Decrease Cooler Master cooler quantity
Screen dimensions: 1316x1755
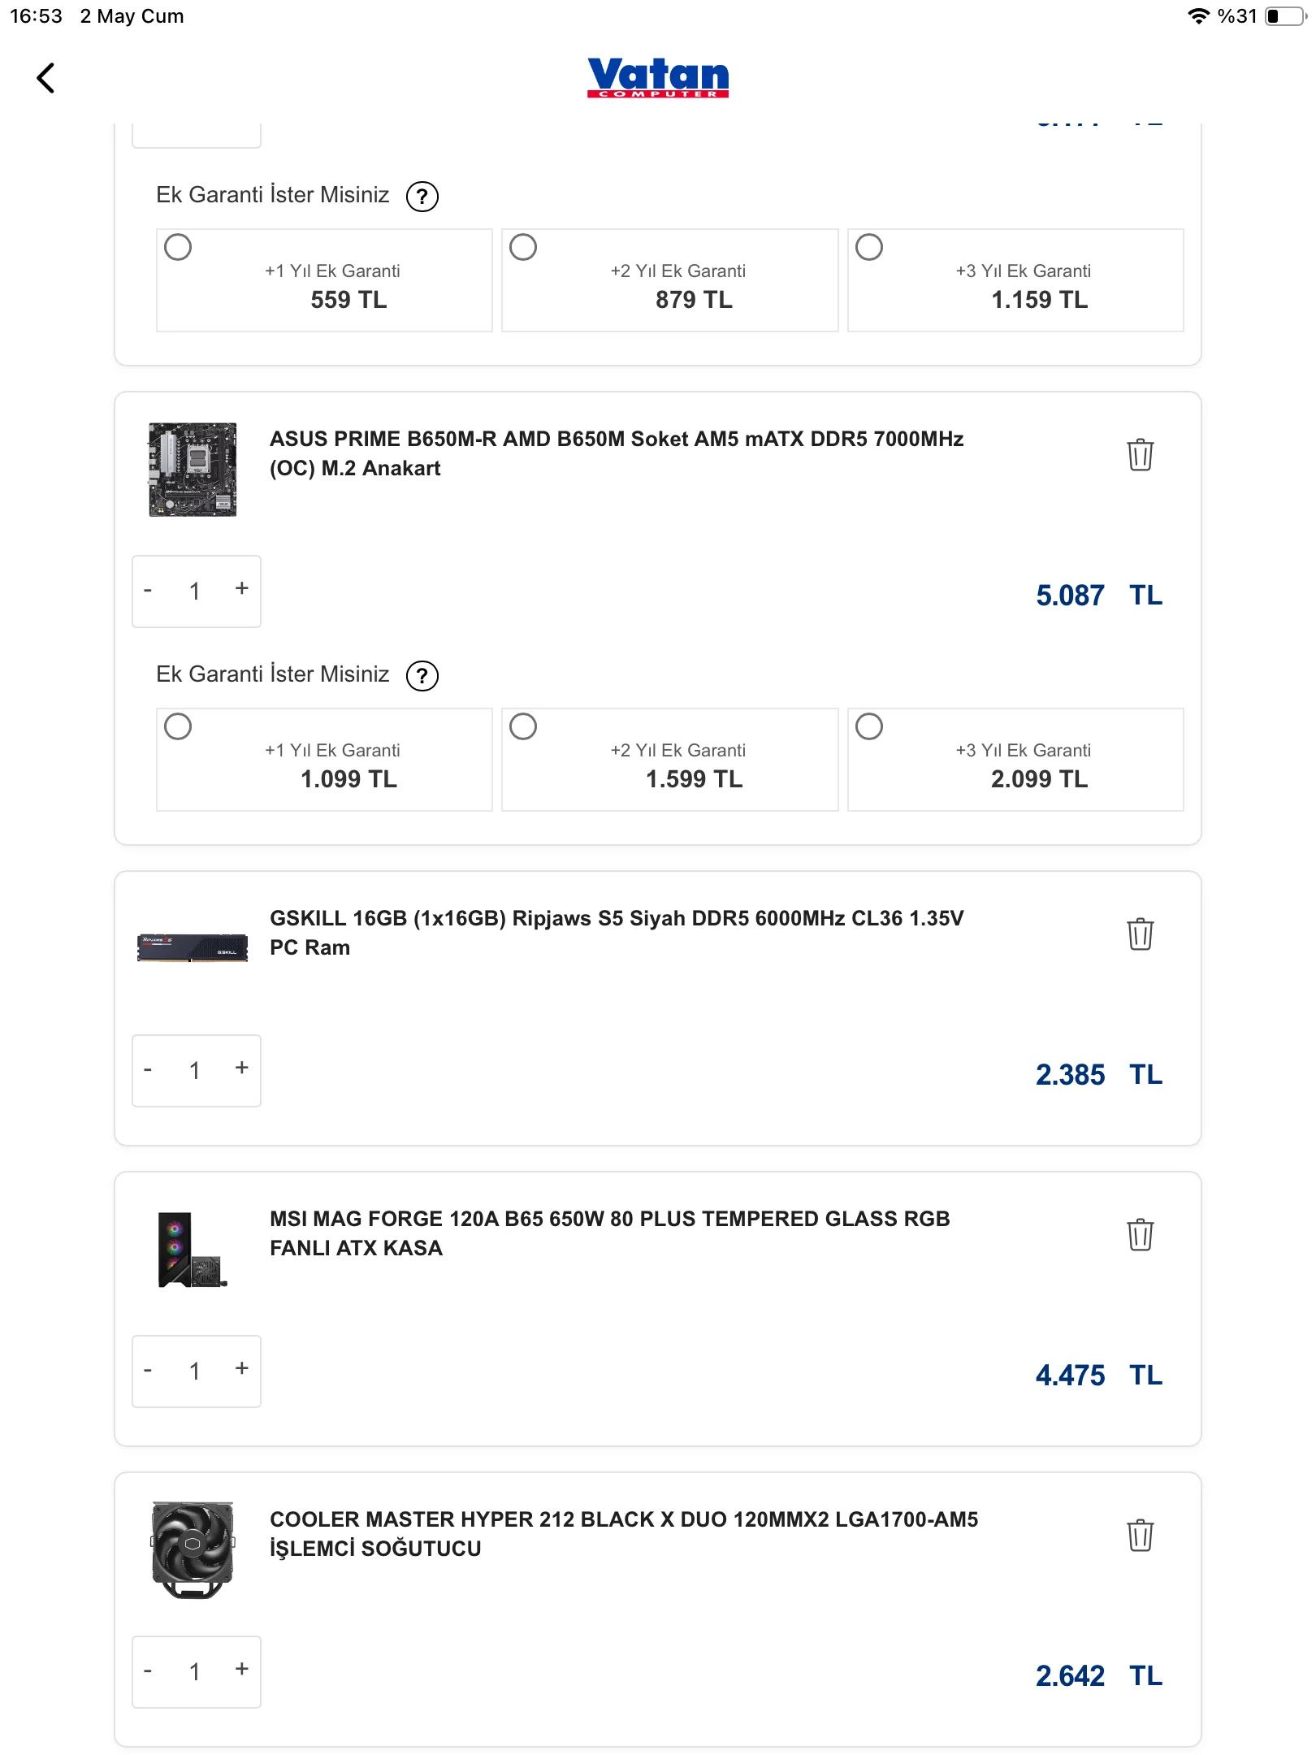click(x=148, y=1671)
